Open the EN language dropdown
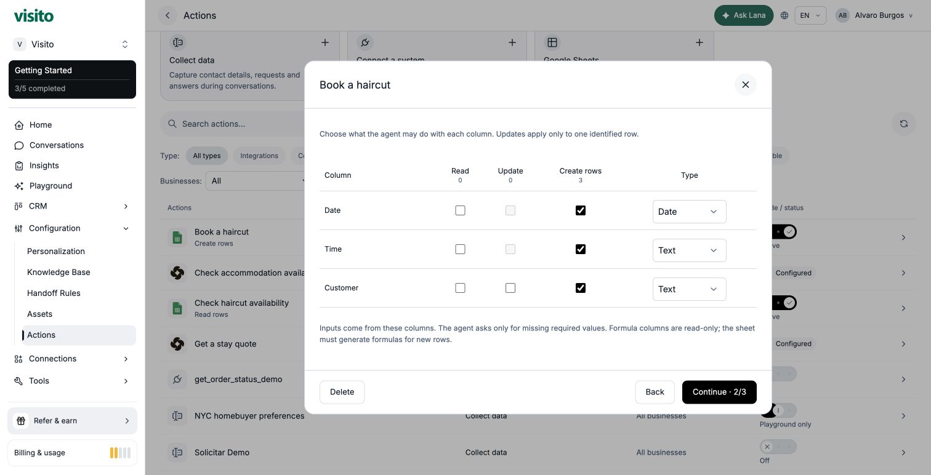Screen dimensions: 931x475 click(810, 15)
